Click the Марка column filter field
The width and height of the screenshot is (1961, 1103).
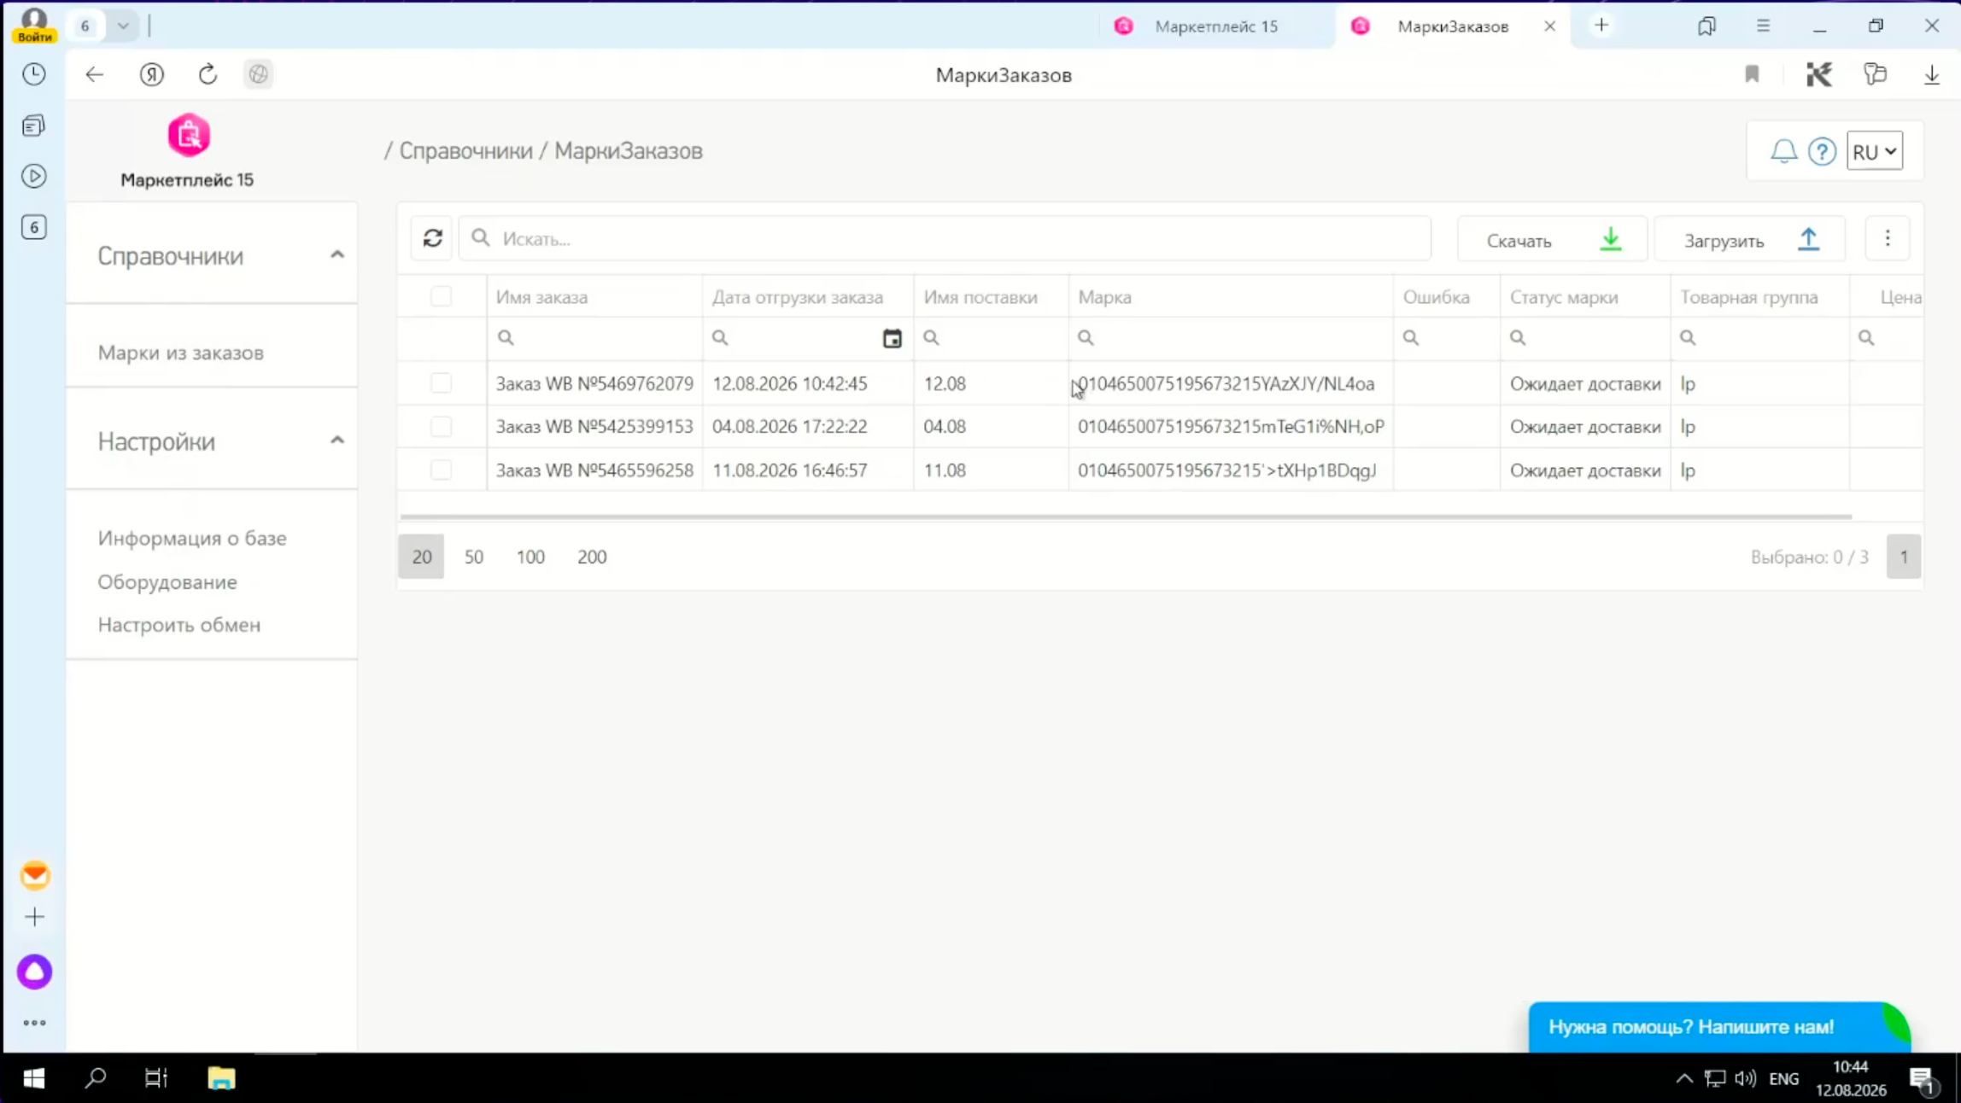pos(1231,338)
